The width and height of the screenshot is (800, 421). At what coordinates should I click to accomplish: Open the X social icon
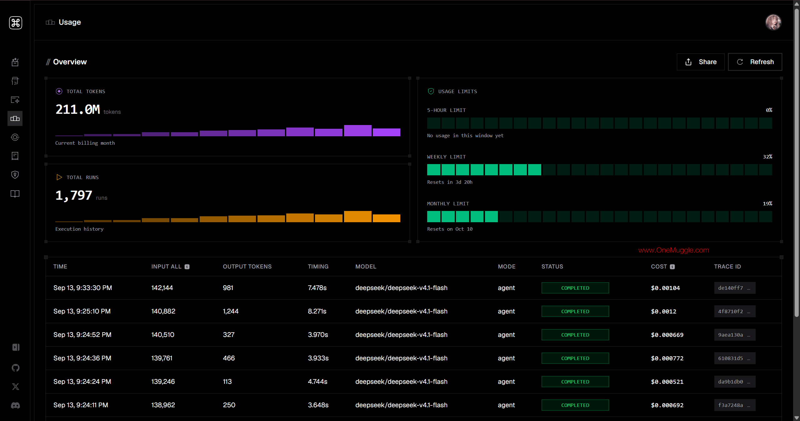coord(16,387)
